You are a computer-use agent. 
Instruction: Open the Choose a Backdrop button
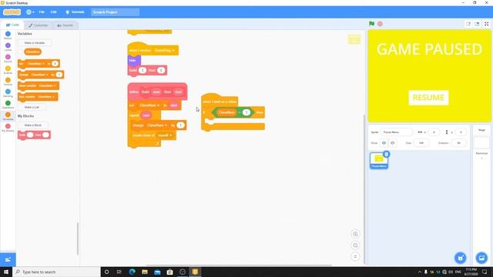[481, 258]
